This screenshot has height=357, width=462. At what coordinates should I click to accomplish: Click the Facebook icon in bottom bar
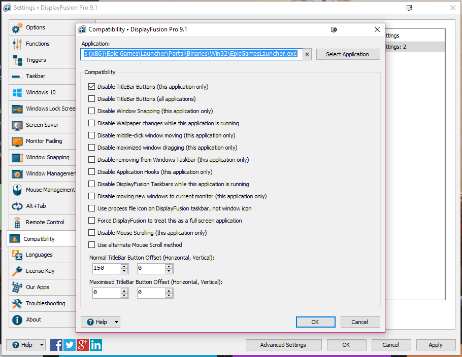pos(56,345)
